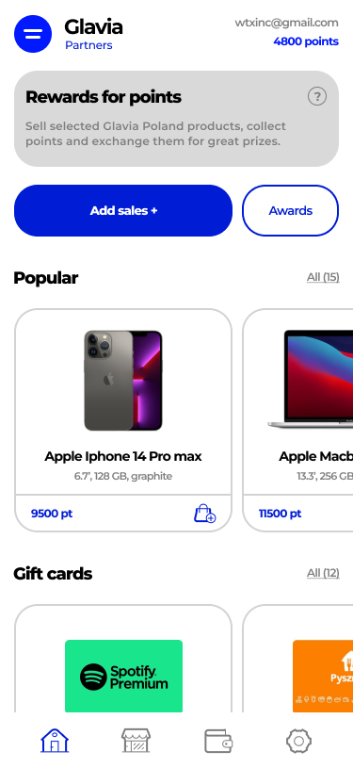This screenshot has width=353, height=768.
Task: Add iPhone 14 Pro max to bag
Action: coord(204,514)
